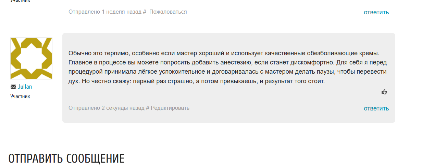This screenshot has width=447, height=165.
Task: Click Редактировать on Jullan's post
Action: pos(170,108)
